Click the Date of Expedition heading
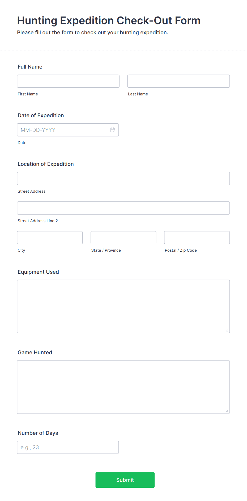The image size is (247, 501). pyautogui.click(x=41, y=115)
